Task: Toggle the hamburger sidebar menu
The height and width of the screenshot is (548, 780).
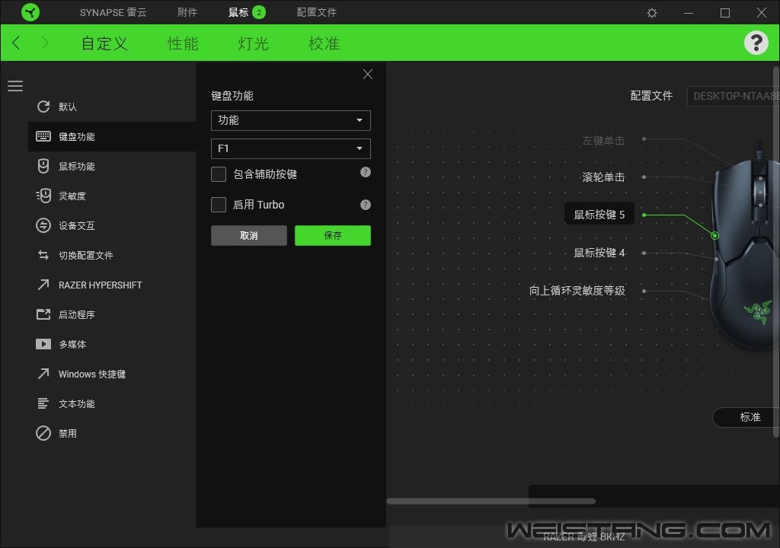Action: [x=15, y=86]
